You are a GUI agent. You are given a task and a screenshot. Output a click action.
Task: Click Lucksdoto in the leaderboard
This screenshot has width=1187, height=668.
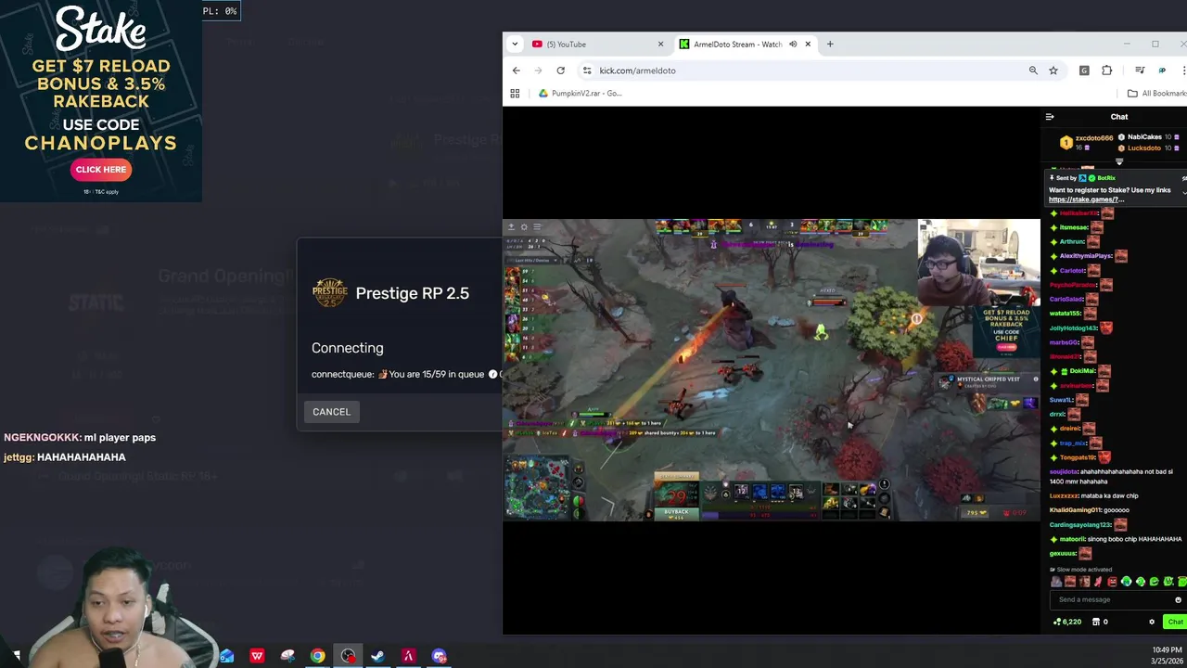[x=1143, y=148]
